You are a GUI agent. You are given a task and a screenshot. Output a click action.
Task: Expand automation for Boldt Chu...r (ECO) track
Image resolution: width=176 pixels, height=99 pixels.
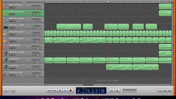tap(43, 28)
